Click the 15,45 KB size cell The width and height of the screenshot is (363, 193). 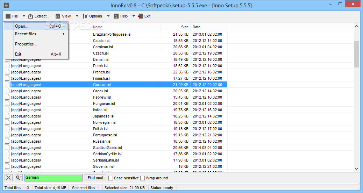(180, 98)
